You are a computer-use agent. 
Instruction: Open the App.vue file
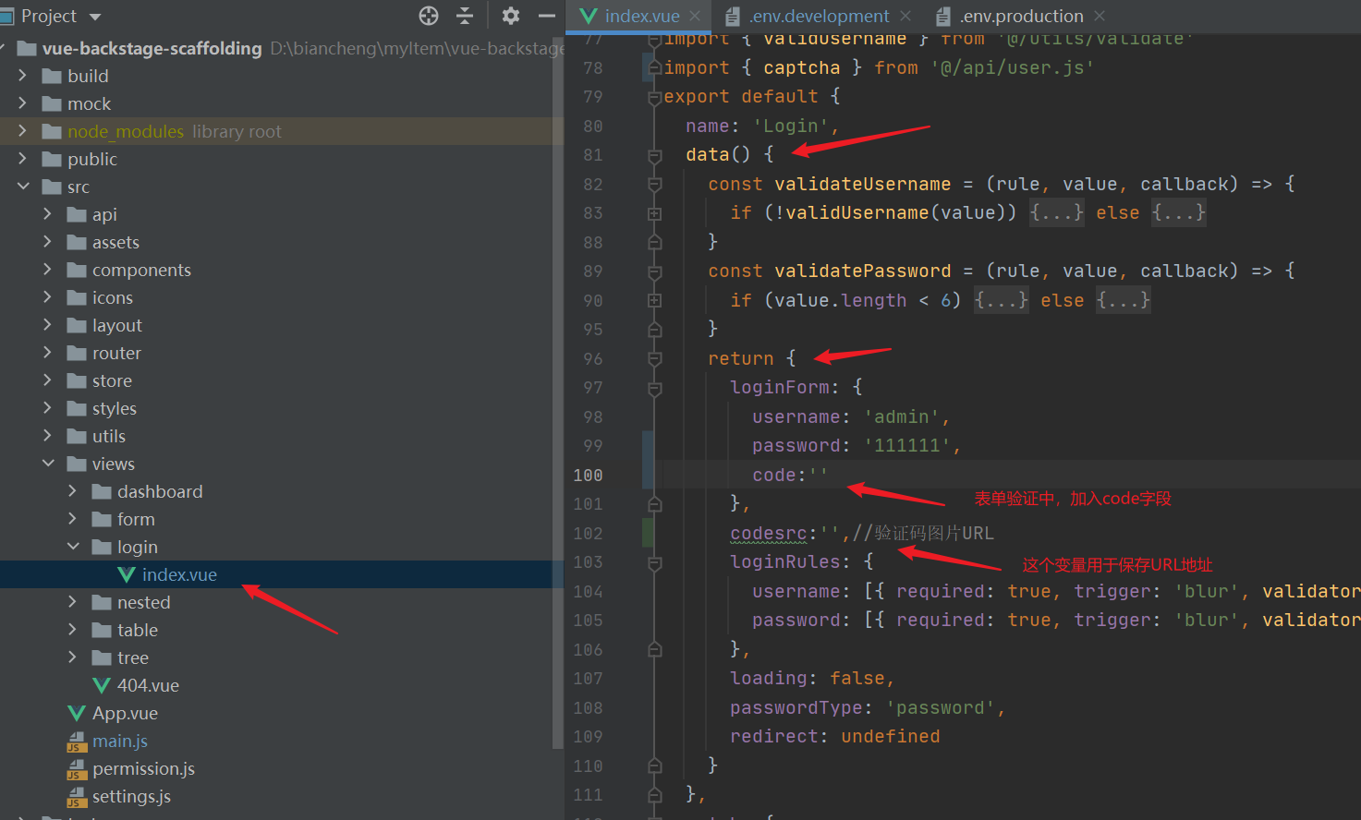125,713
